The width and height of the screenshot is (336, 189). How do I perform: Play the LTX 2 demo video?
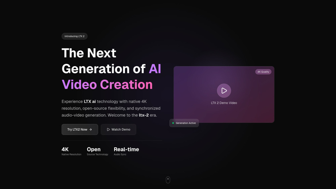click(x=224, y=91)
